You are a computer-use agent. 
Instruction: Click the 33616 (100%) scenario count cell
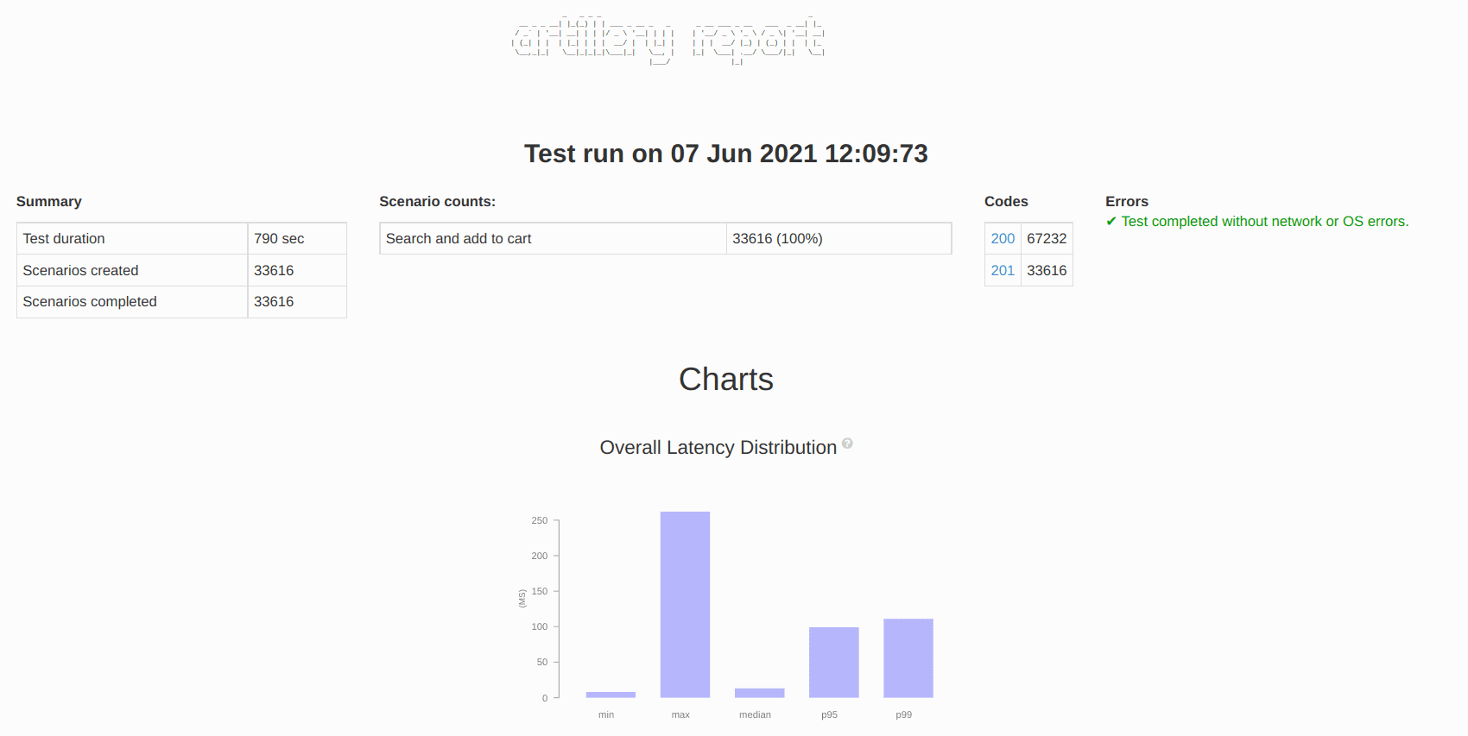[777, 239]
